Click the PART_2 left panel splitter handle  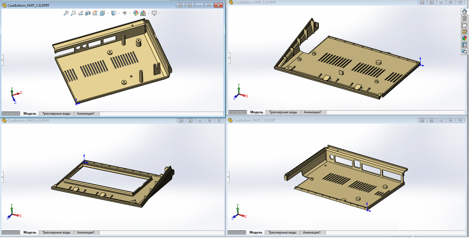pyautogui.click(x=2, y=60)
